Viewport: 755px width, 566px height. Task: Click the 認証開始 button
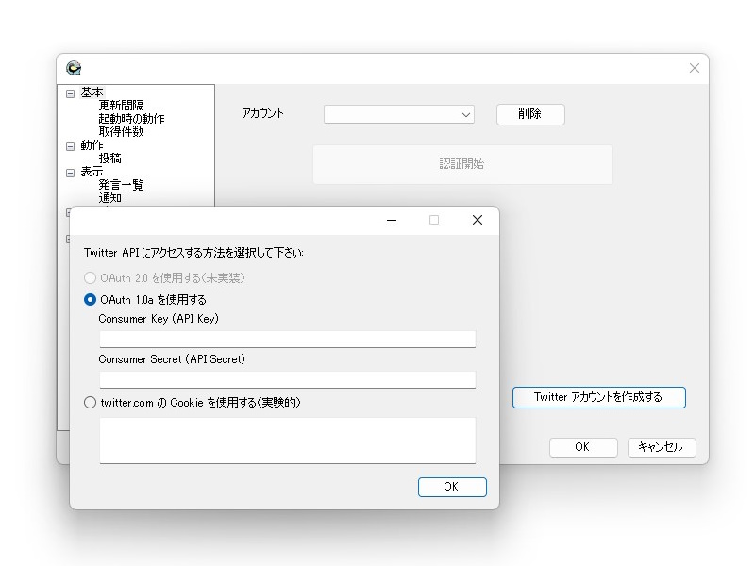pos(462,164)
